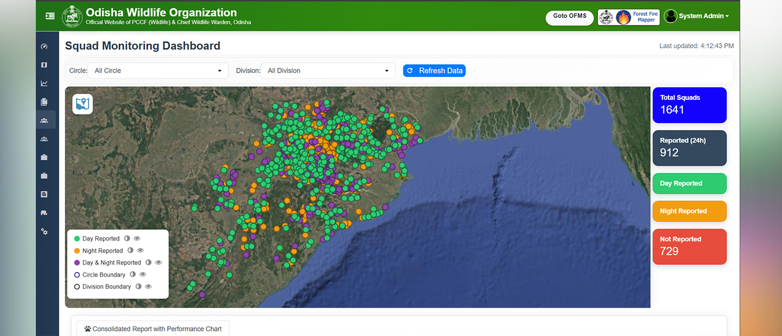Click the Odisha government emblem logo
The image size is (782, 336).
tap(72, 16)
